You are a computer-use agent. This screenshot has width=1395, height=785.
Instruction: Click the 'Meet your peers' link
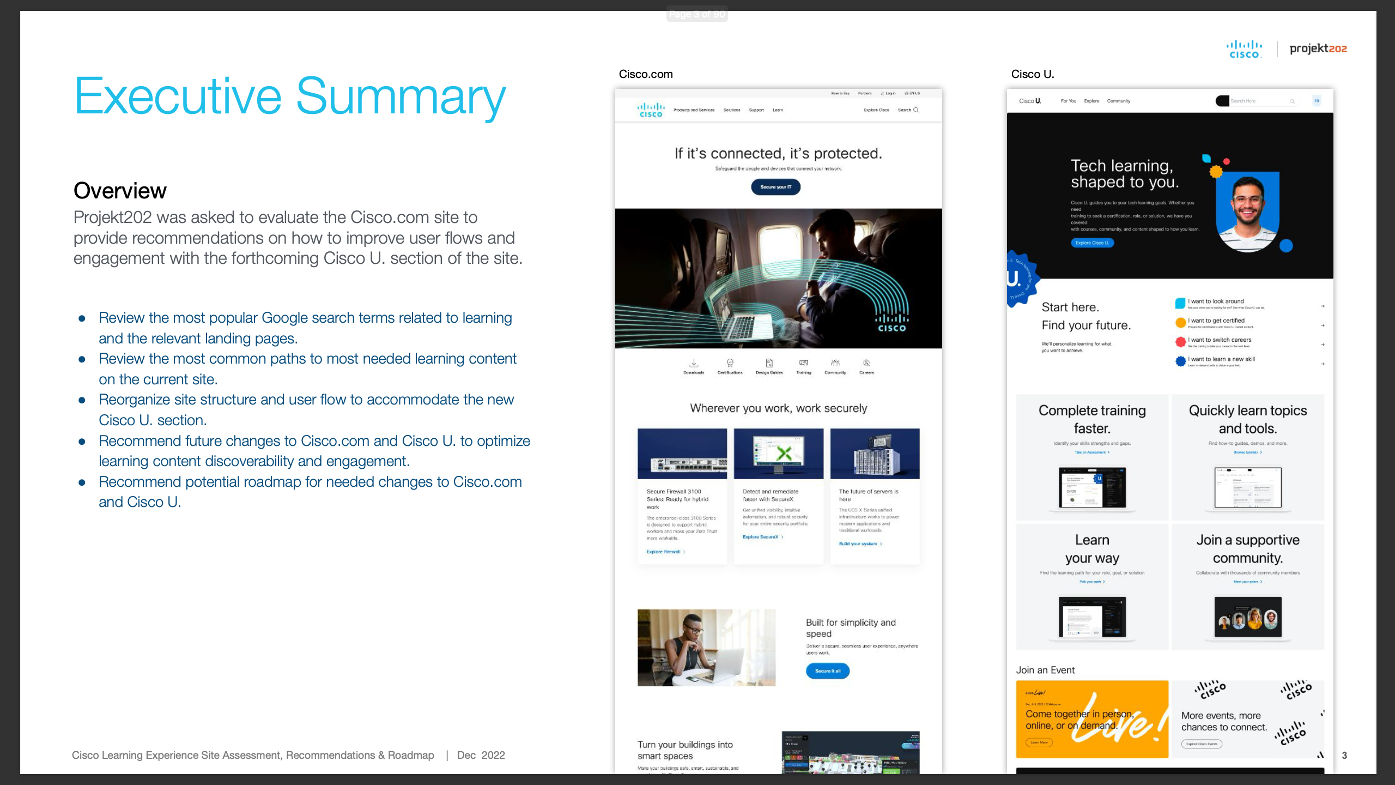click(x=1248, y=582)
